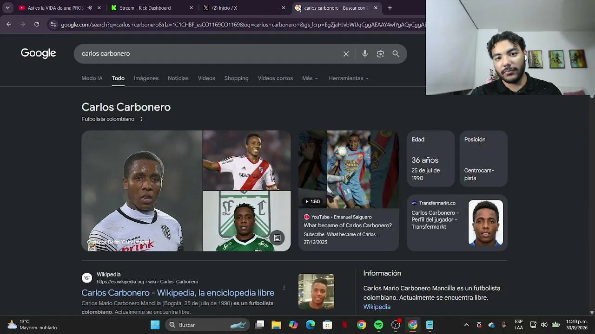The width and height of the screenshot is (595, 334).
Task: Mute the YouTube tab audio icon
Action: coord(90,8)
